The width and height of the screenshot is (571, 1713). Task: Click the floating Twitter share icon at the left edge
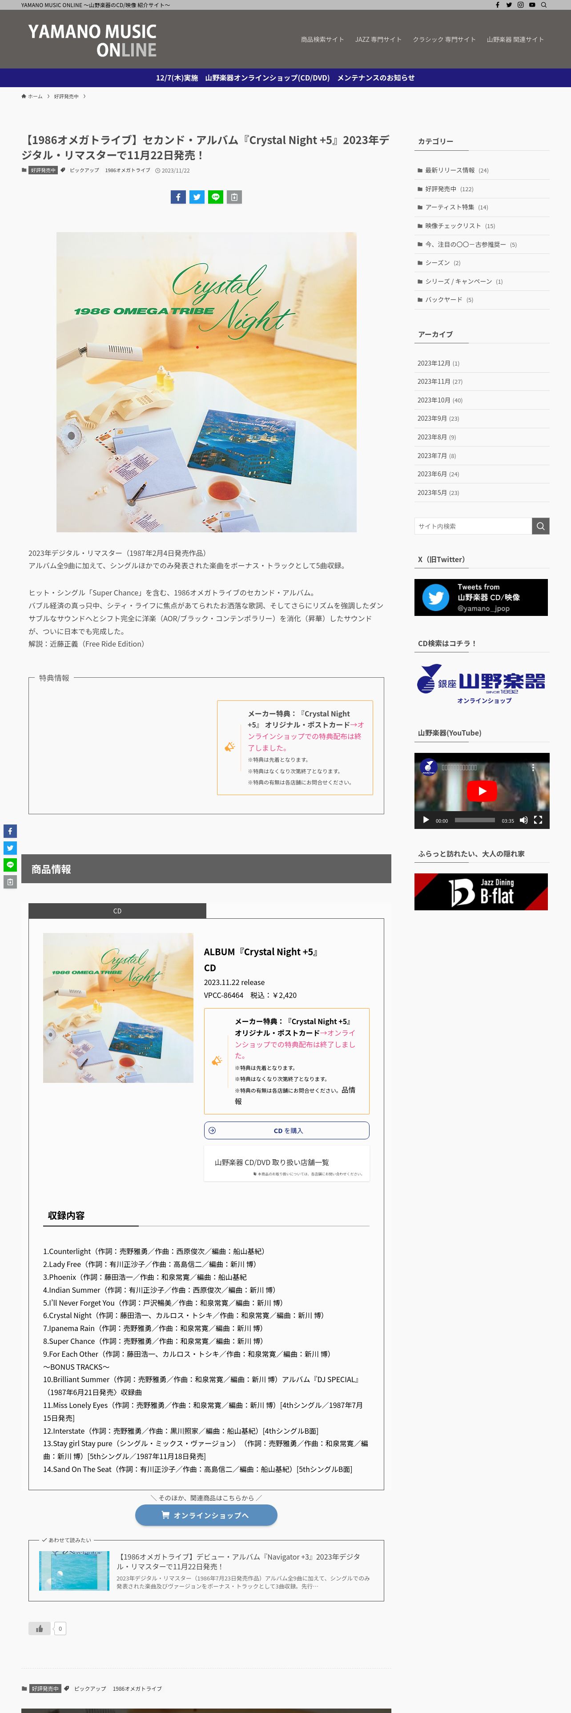point(10,848)
